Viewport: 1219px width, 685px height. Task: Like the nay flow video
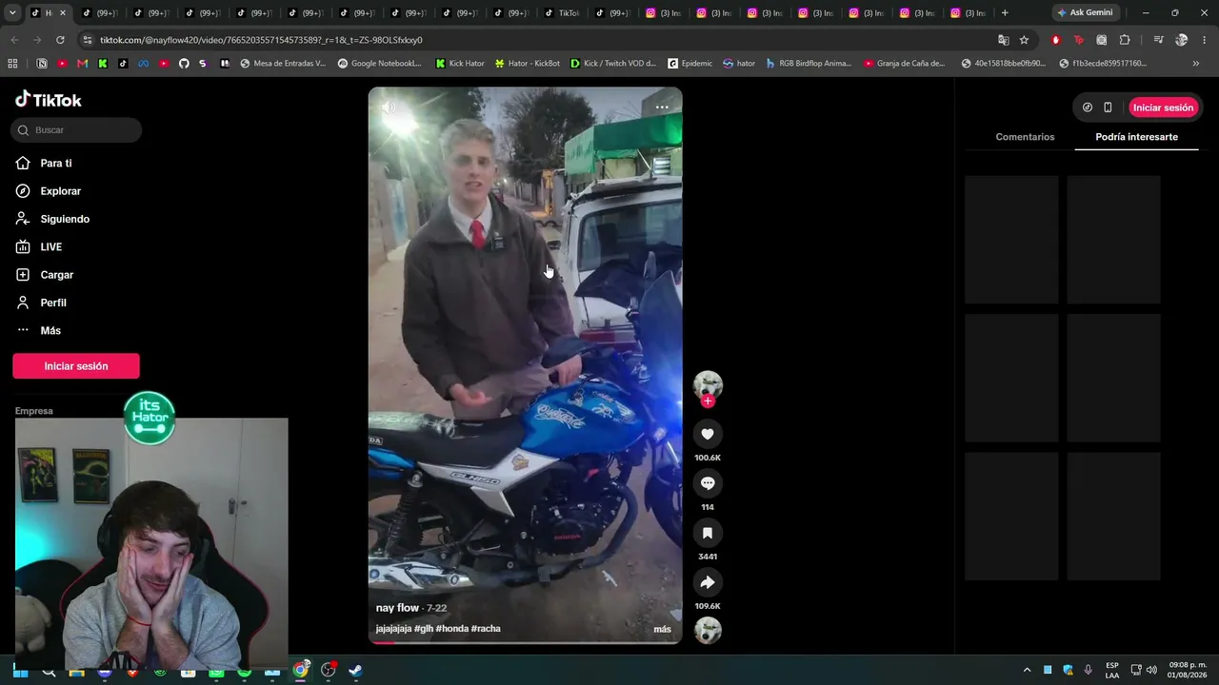pyautogui.click(x=708, y=434)
